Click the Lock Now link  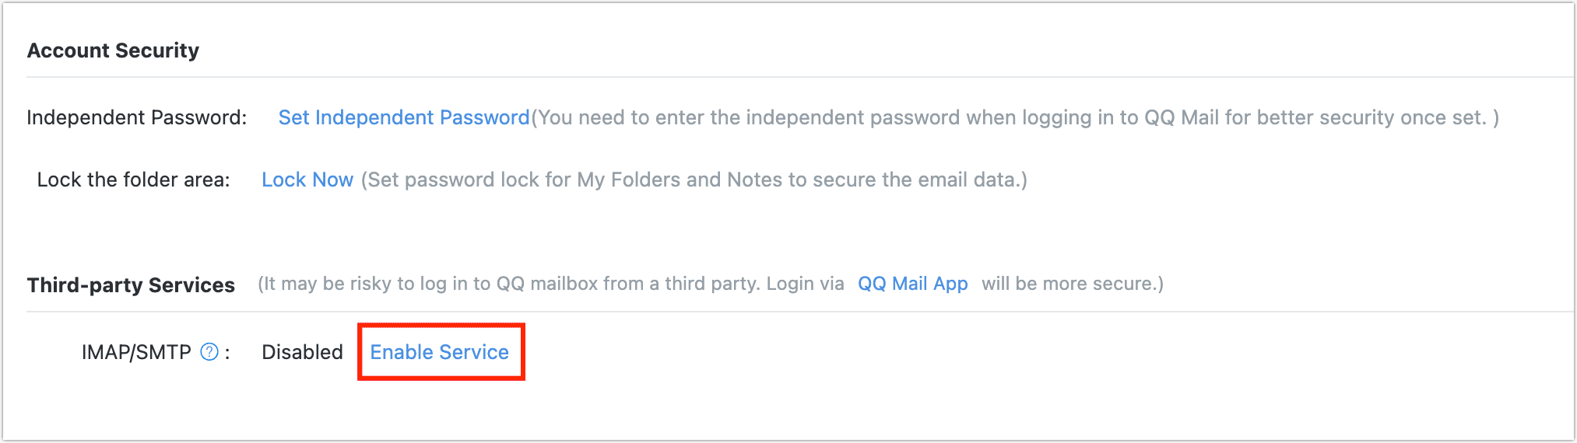point(307,180)
